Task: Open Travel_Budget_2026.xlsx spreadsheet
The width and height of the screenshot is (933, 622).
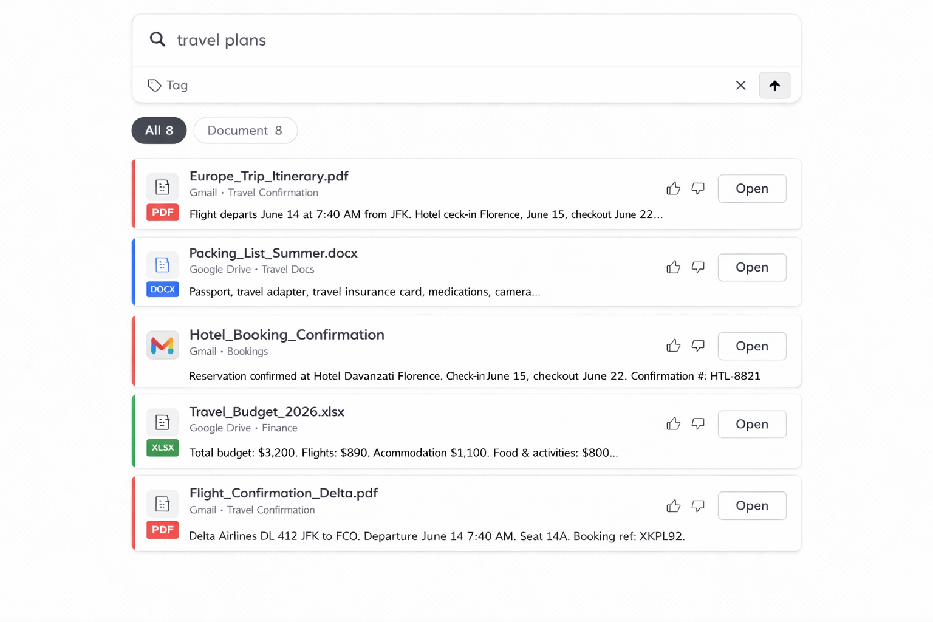Action: (752, 424)
